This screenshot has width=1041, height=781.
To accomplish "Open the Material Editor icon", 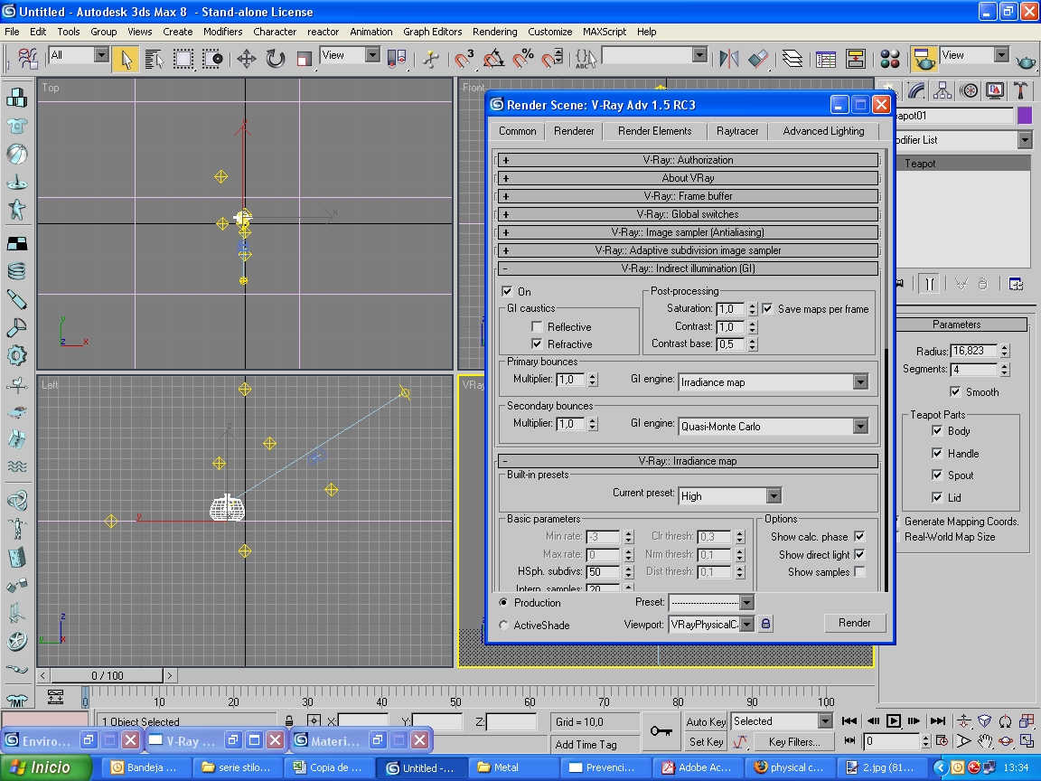I will (889, 59).
